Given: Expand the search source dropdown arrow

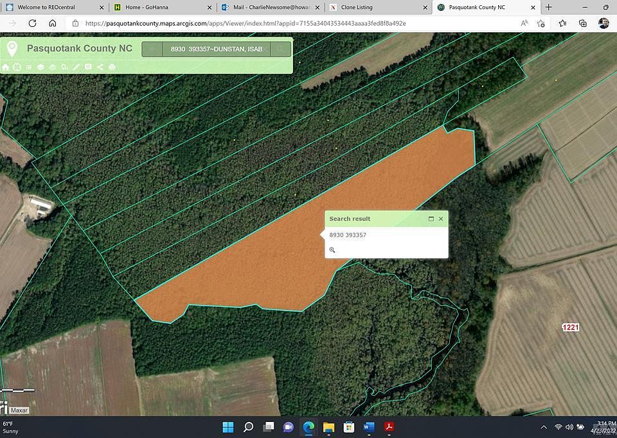Looking at the screenshot, I should pyautogui.click(x=152, y=49).
